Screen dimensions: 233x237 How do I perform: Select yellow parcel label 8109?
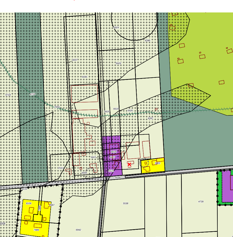coord(29,204)
